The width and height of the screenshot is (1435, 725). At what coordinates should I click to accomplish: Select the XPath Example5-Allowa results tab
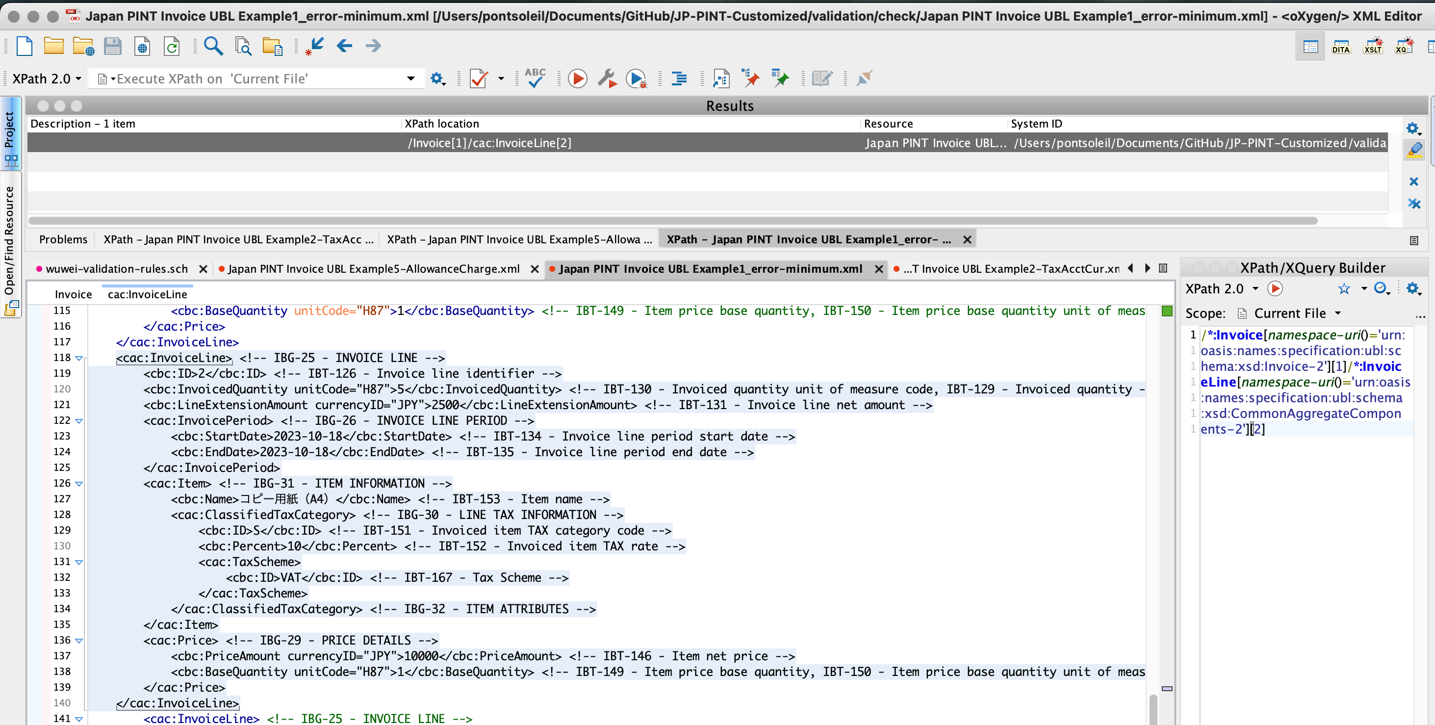(x=519, y=240)
